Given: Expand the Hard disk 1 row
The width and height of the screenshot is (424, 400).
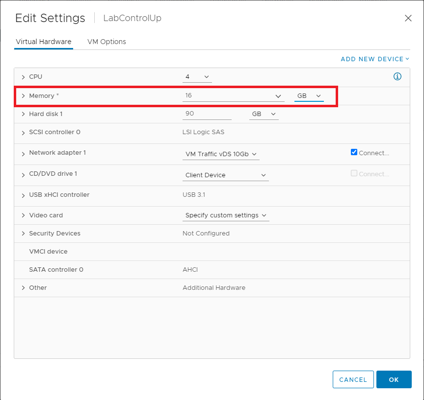Looking at the screenshot, I should point(23,114).
